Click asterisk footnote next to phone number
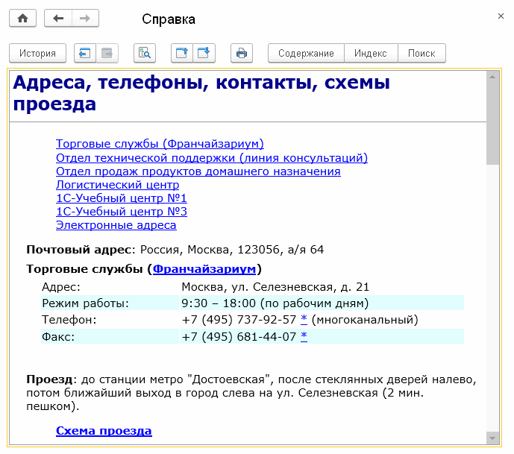Image resolution: width=514 pixels, height=454 pixels. pyautogui.click(x=304, y=319)
